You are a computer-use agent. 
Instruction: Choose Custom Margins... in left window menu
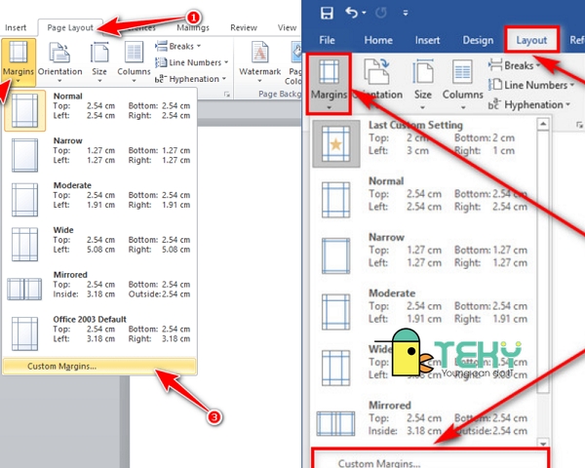pos(99,367)
